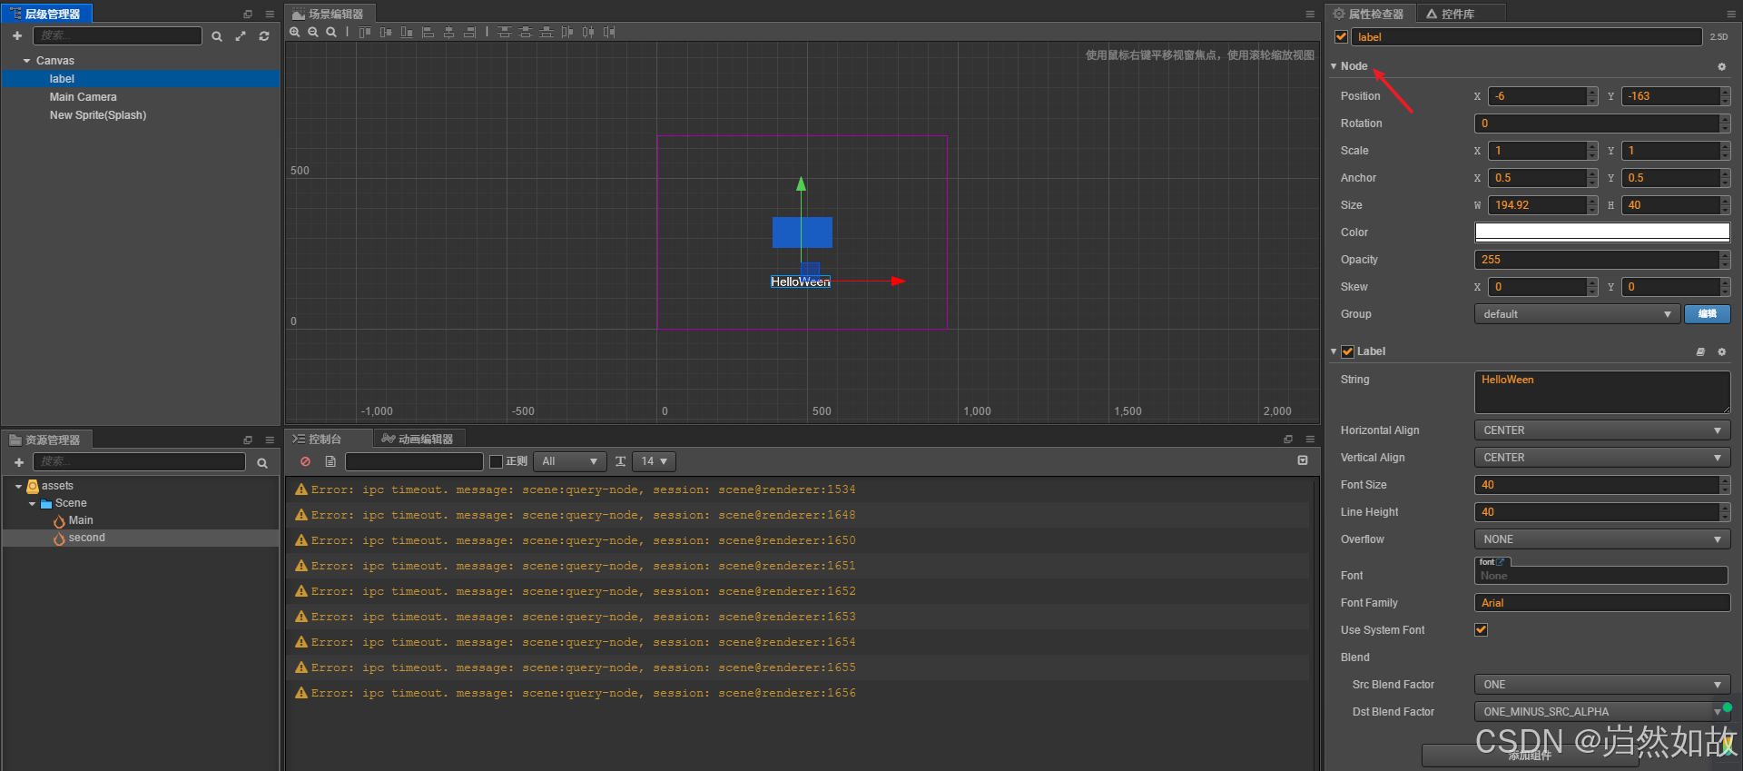1743x771 pixels.
Task: Open the Group default dropdown
Action: [1578, 314]
